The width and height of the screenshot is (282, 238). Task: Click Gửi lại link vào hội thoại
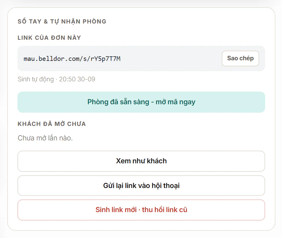point(141,186)
